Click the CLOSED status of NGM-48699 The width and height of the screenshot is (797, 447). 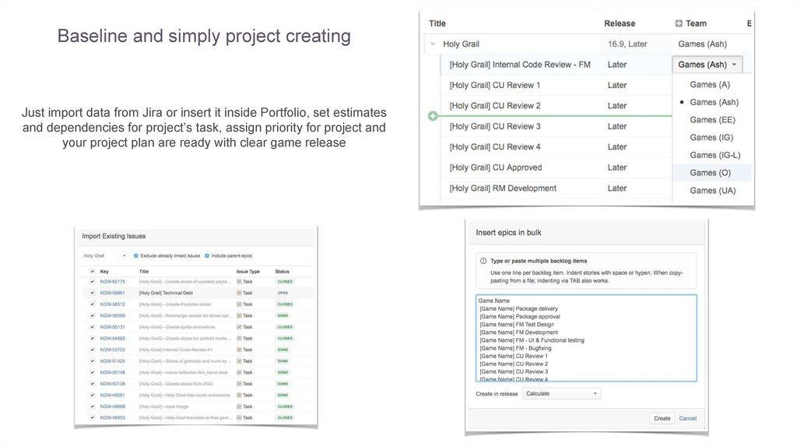(x=285, y=407)
